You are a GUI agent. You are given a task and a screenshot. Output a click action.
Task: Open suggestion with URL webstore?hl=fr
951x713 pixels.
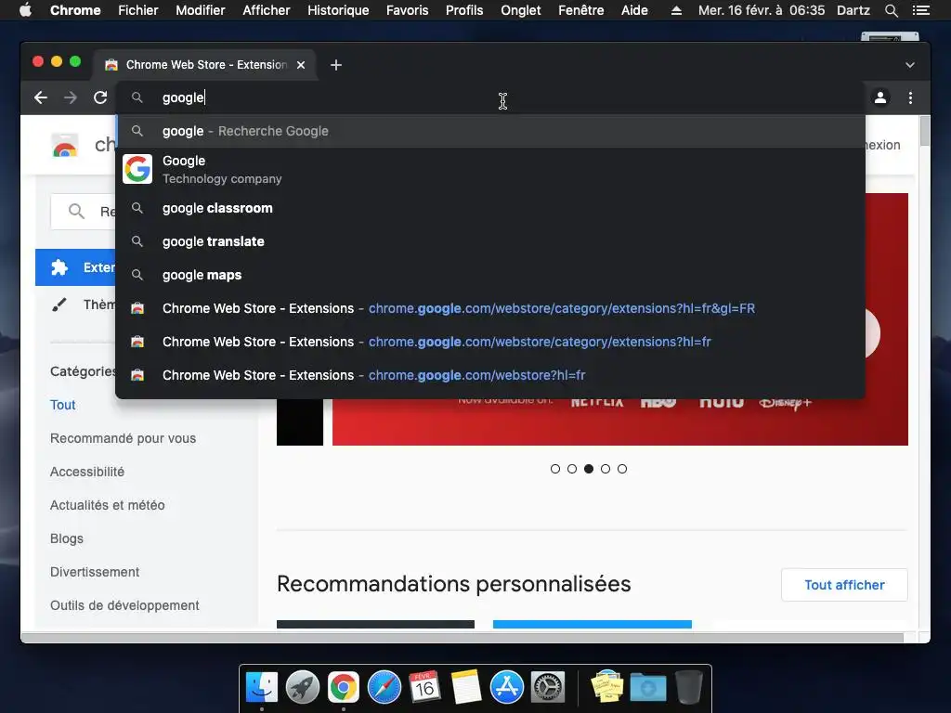tap(490, 375)
